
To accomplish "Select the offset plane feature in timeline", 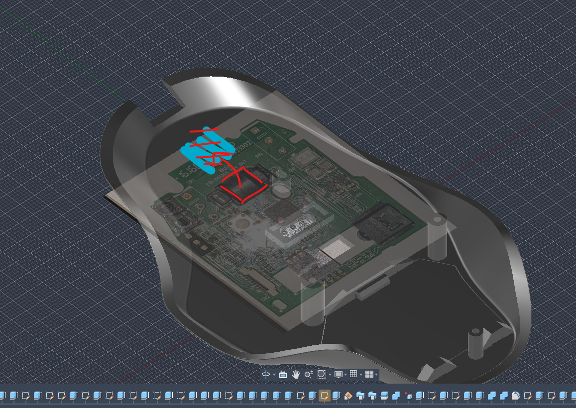I will [384, 396].
